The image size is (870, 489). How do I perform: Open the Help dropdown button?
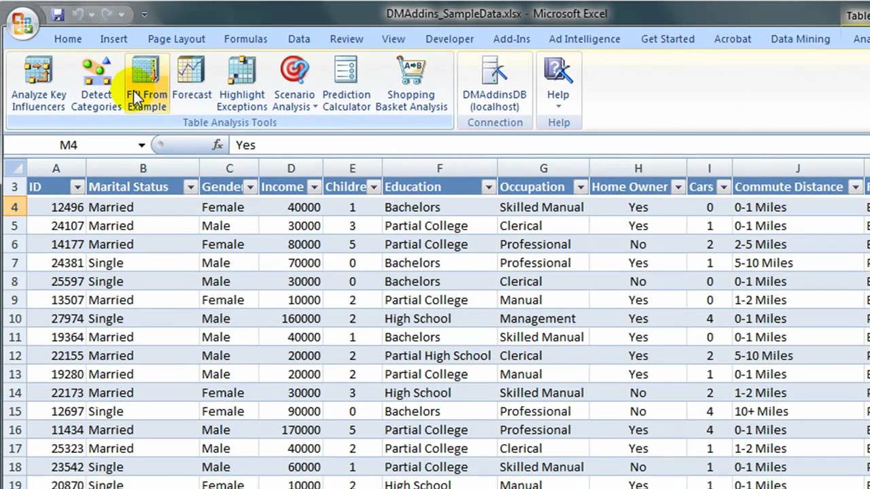point(558,84)
